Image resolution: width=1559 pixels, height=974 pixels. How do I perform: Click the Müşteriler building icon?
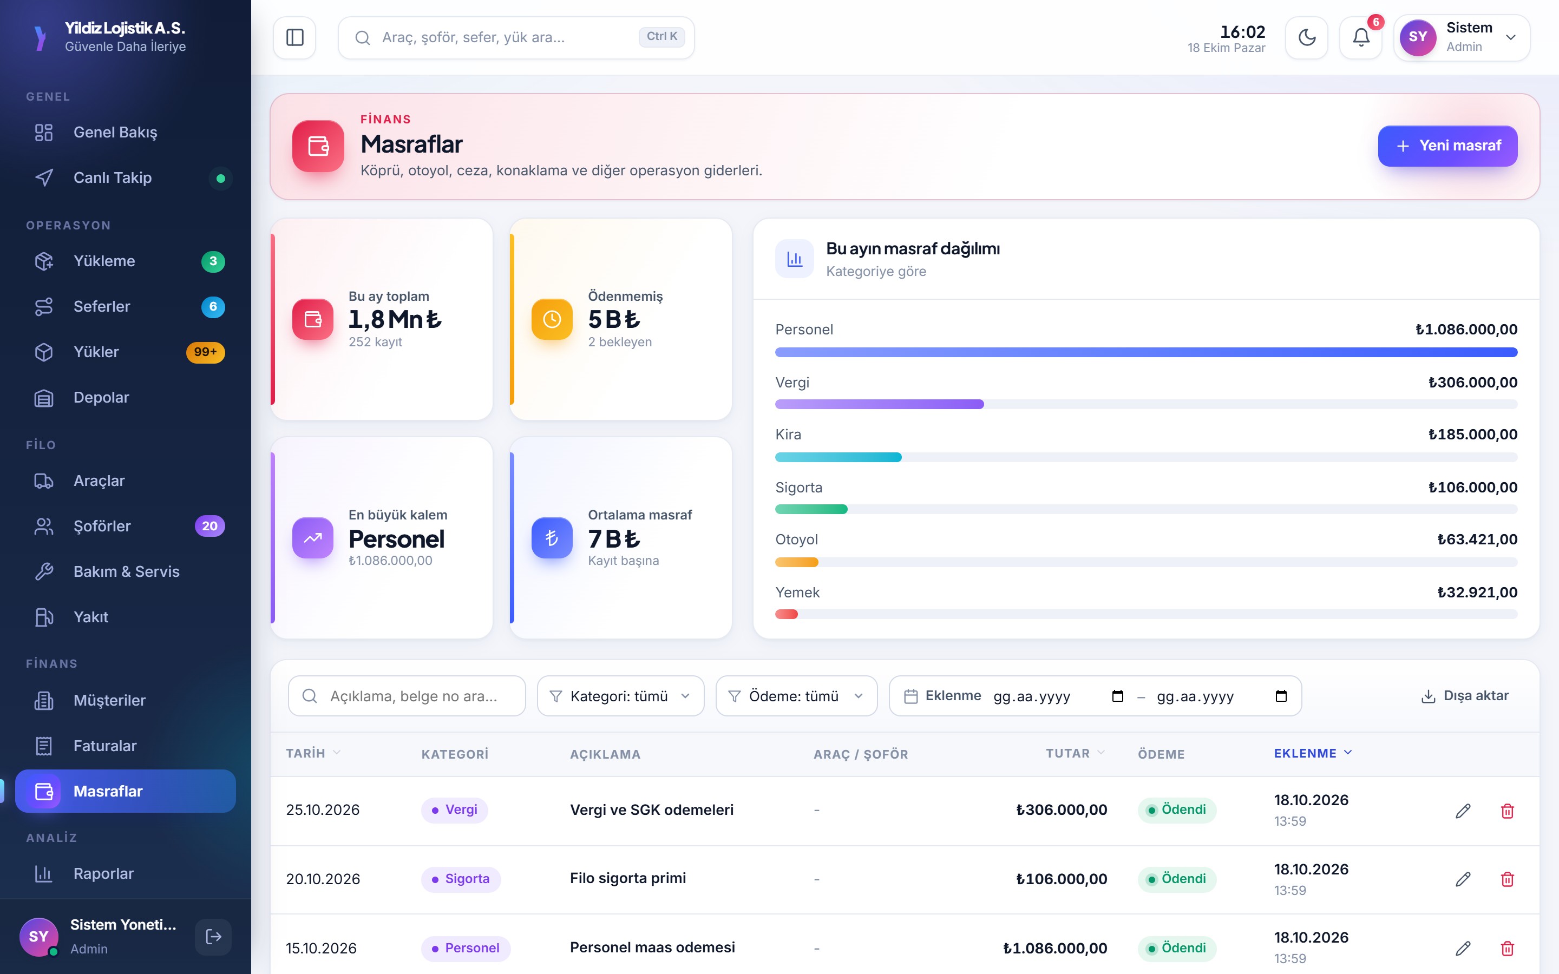pos(44,700)
